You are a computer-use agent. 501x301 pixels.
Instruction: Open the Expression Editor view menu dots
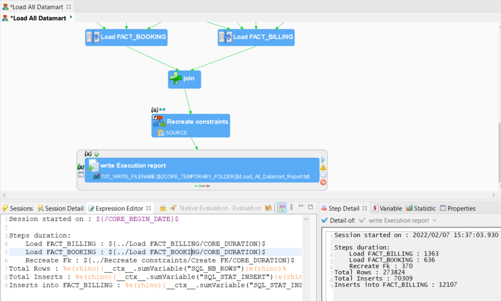[291, 207]
